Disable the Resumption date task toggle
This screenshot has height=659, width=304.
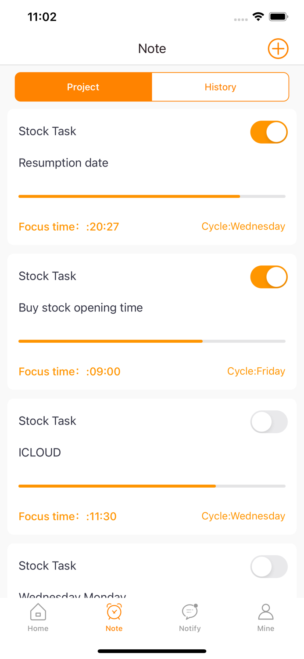(x=269, y=132)
